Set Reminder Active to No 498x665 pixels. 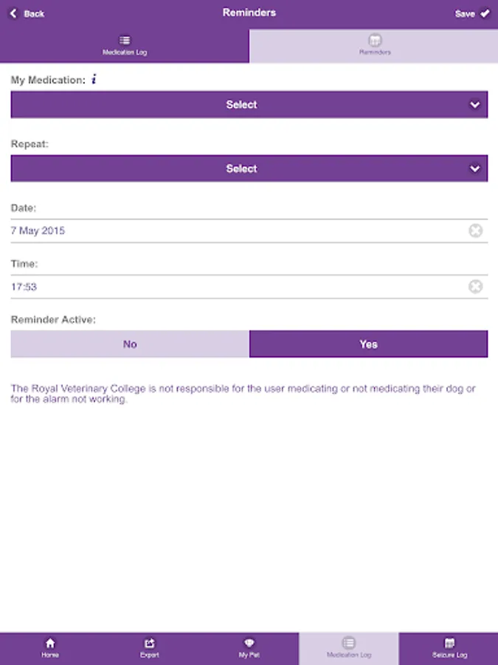point(130,344)
